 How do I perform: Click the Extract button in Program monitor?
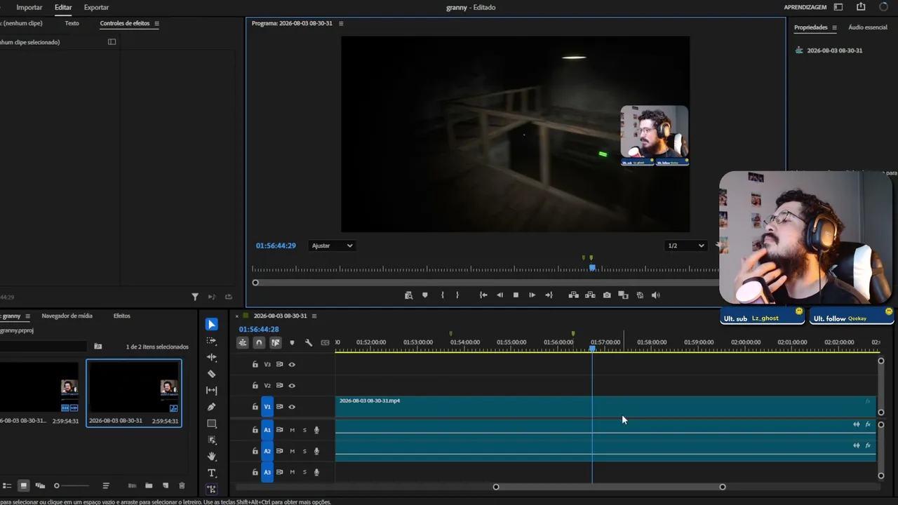590,295
